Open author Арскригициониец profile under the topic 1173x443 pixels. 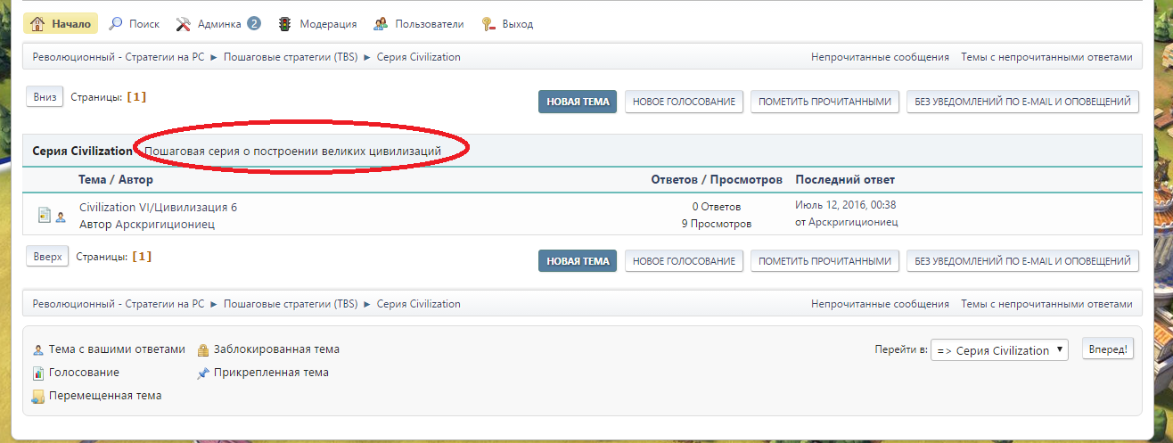pyautogui.click(x=165, y=224)
